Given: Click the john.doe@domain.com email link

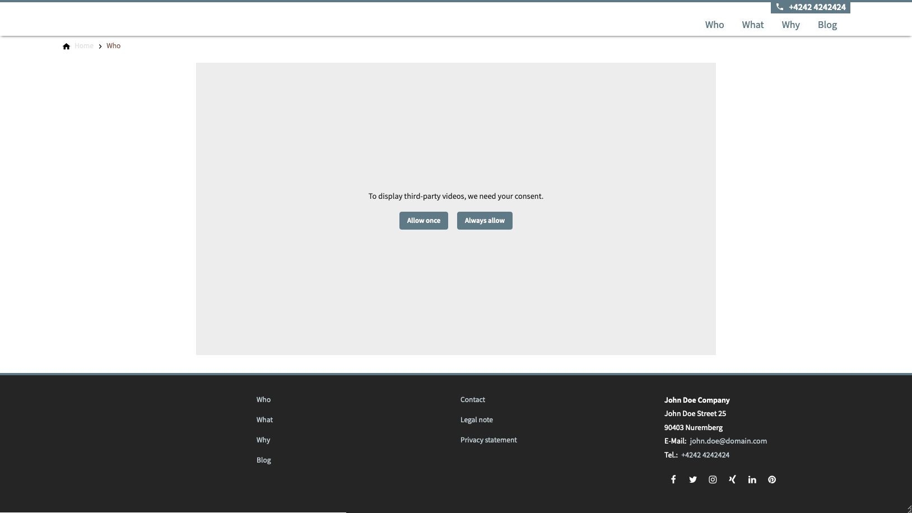Looking at the screenshot, I should (x=728, y=441).
